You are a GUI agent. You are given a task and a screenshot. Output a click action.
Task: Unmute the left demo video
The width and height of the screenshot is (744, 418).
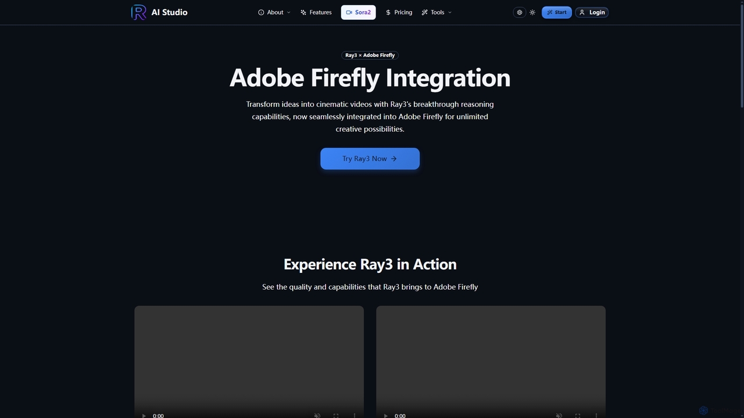click(x=317, y=415)
